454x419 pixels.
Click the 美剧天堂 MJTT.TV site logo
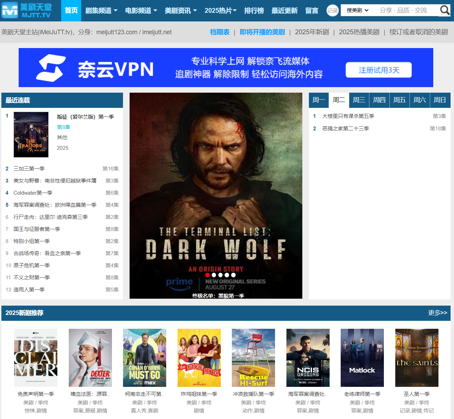(x=27, y=10)
